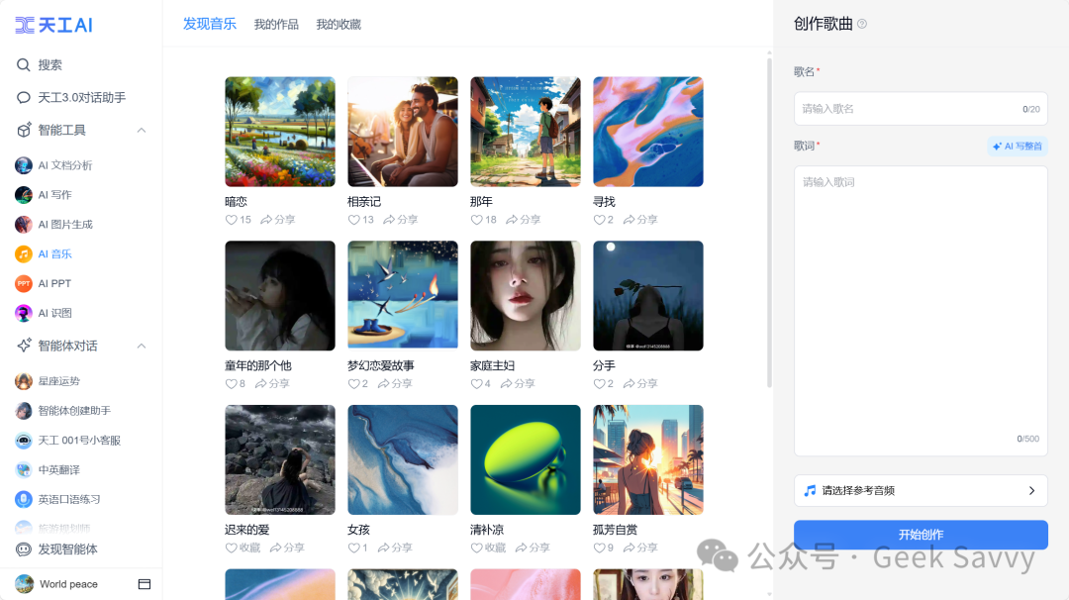Viewport: 1069px width, 600px height.
Task: Open 英语口语练习 agent icon
Action: 23,500
